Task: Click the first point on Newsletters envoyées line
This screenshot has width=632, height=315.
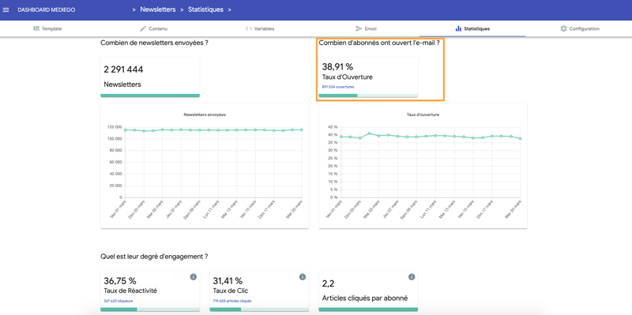Action: [x=126, y=129]
